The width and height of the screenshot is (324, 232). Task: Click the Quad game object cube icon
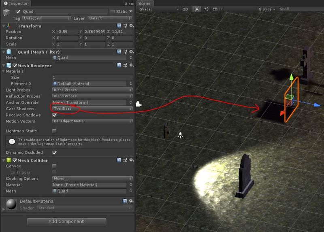[x=6, y=13]
